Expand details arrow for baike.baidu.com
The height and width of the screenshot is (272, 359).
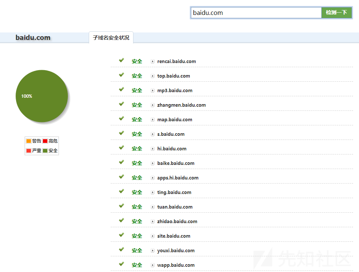(x=152, y=163)
